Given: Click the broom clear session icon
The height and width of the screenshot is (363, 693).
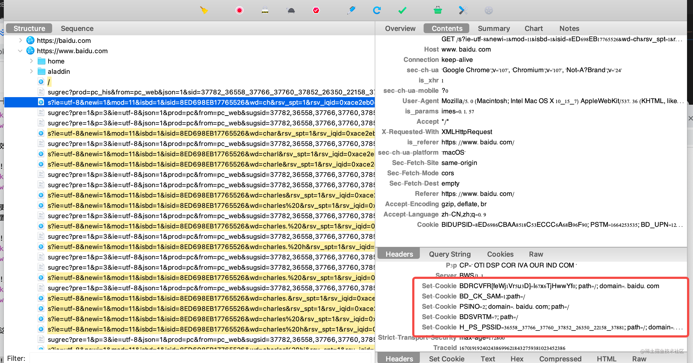Looking at the screenshot, I should 204,10.
